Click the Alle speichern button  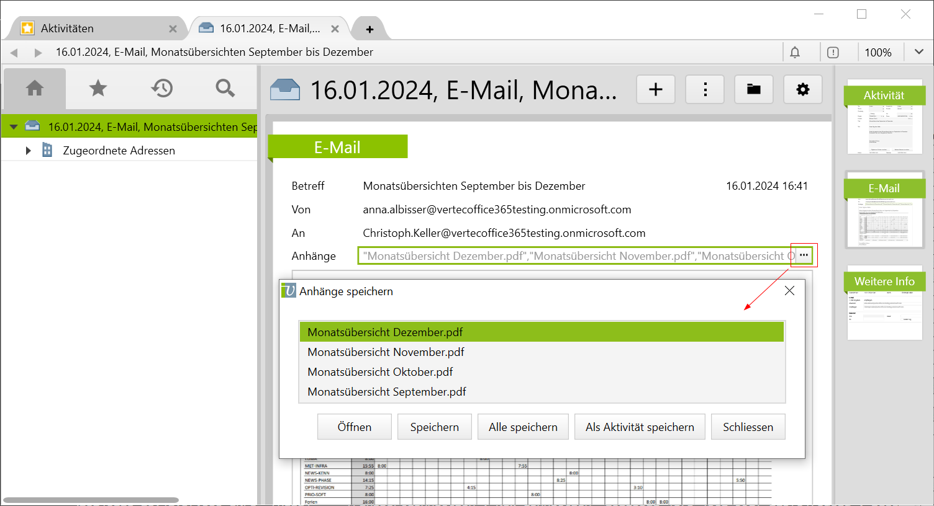click(523, 427)
